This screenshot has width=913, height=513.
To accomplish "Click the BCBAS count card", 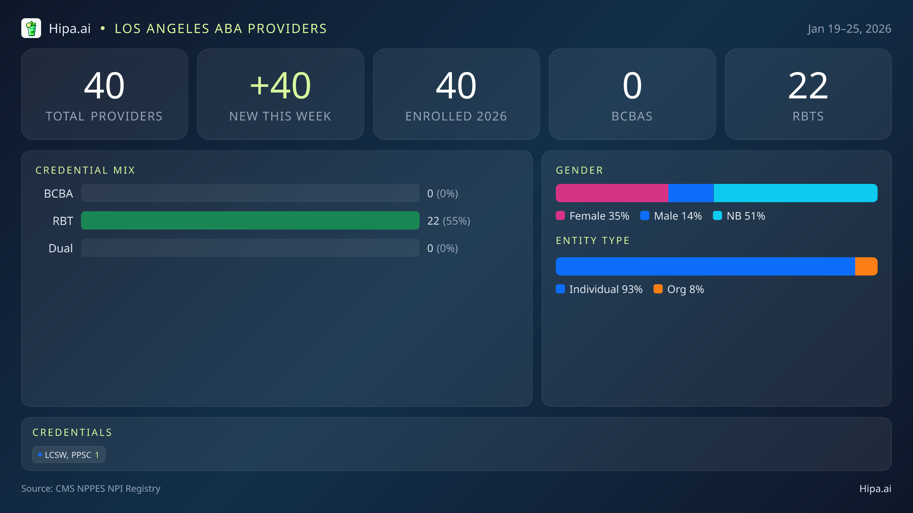I will (x=632, y=94).
